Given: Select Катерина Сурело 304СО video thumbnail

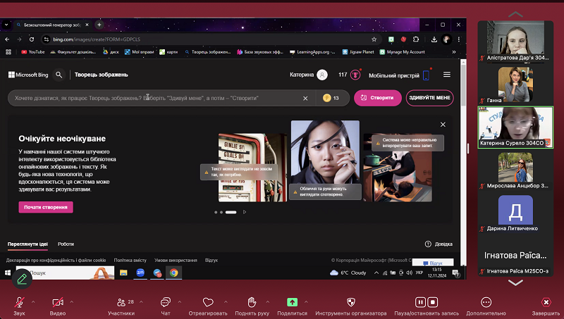Looking at the screenshot, I should pyautogui.click(x=515, y=127).
